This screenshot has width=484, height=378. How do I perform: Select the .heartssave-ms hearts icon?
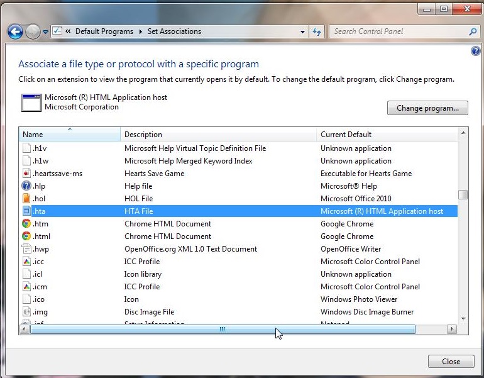26,173
